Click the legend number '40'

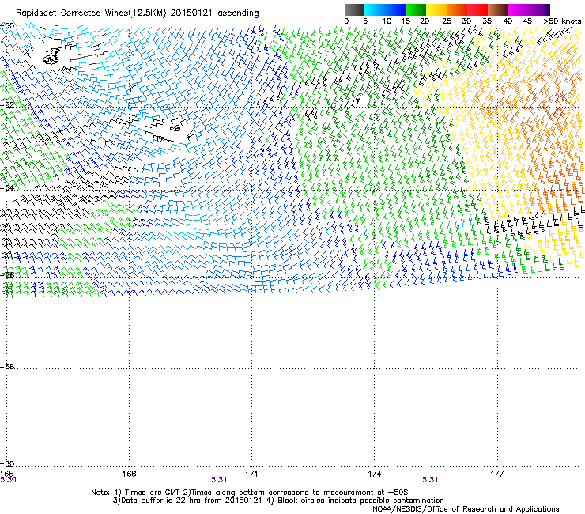point(508,21)
